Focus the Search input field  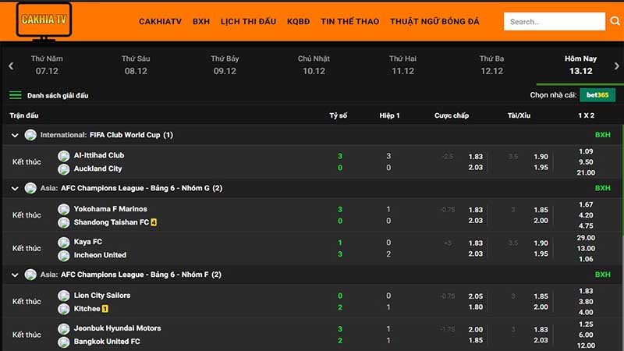555,22
